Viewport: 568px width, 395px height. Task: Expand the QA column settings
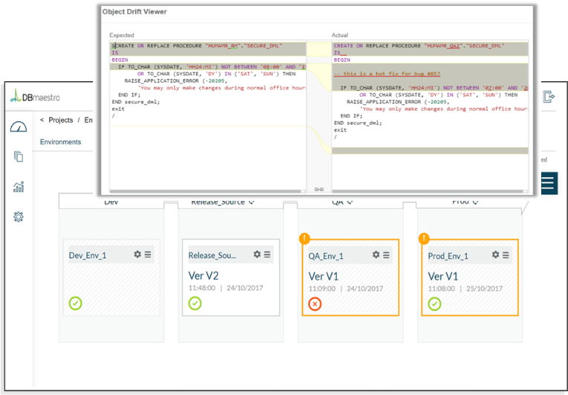point(350,202)
